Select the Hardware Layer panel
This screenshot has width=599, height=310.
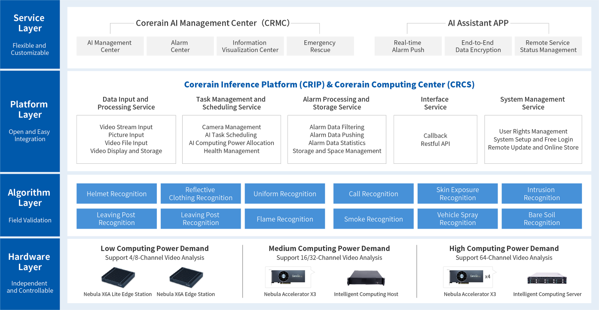pyautogui.click(x=30, y=274)
